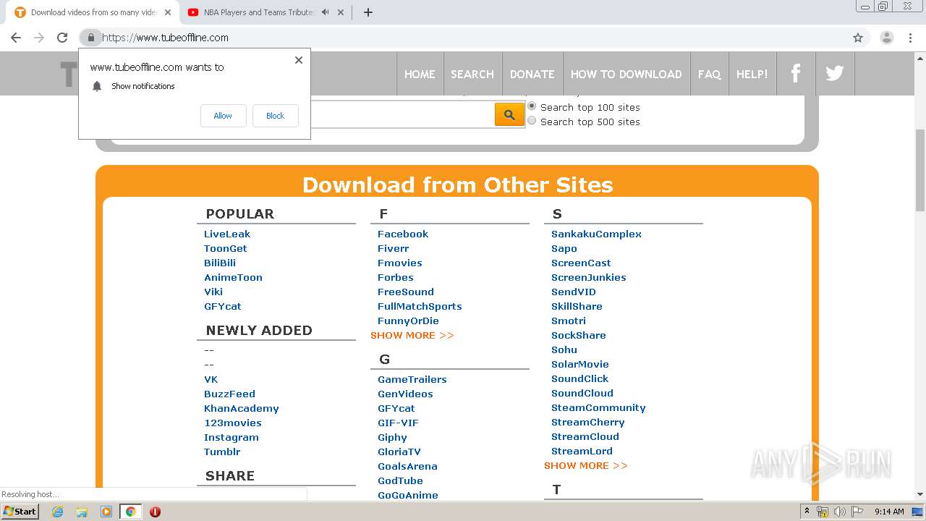Image resolution: width=926 pixels, height=521 pixels.
Task: Open the GameTrailers link
Action: [x=412, y=379]
